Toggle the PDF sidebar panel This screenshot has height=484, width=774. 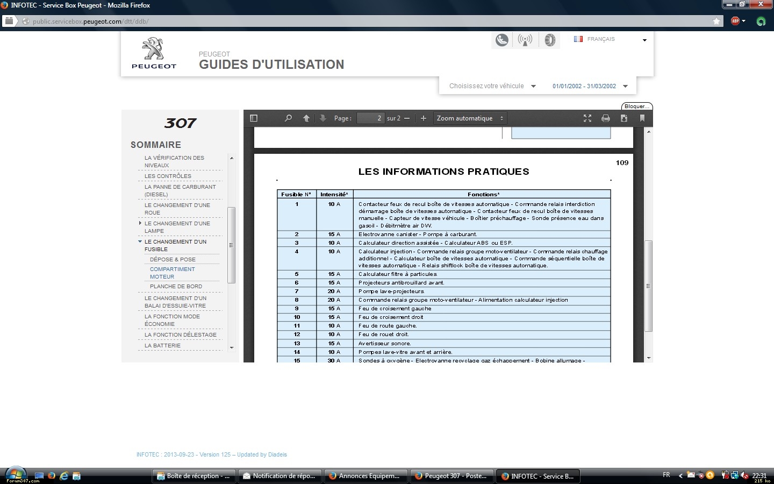pos(254,118)
